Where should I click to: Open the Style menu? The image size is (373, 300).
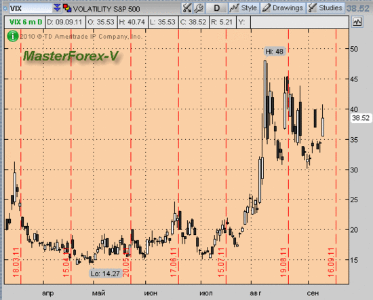[x=244, y=8]
